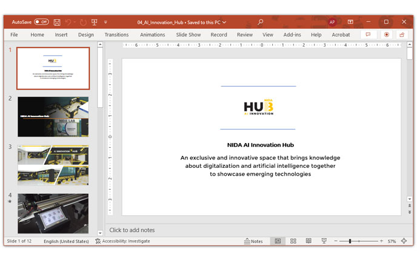Click the Redo arrow icon
Image resolution: width=417 pixels, height=257 pixels.
click(83, 22)
